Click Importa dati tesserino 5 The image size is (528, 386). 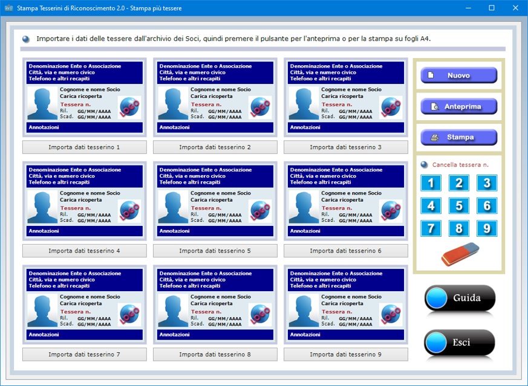215,251
